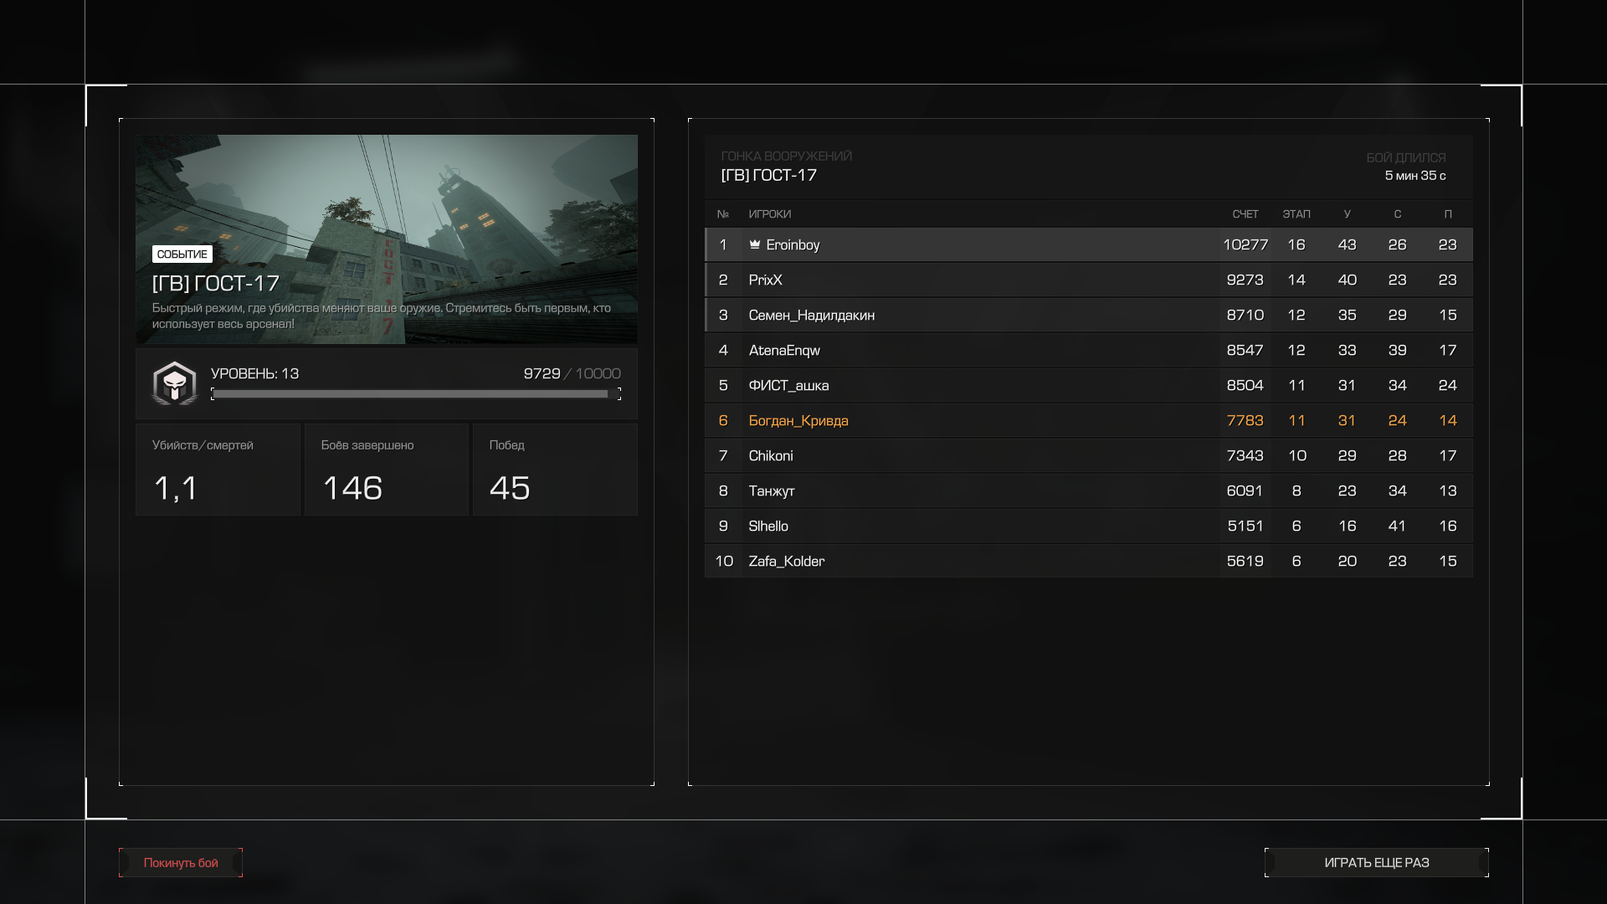
Task: Select player Zafa_Kolder row
Action: pos(1089,561)
